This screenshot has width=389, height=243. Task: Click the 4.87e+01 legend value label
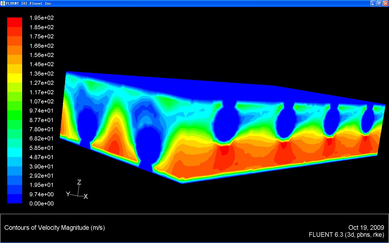(42, 157)
